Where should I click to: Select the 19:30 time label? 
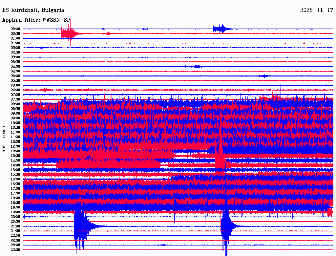tap(15, 212)
